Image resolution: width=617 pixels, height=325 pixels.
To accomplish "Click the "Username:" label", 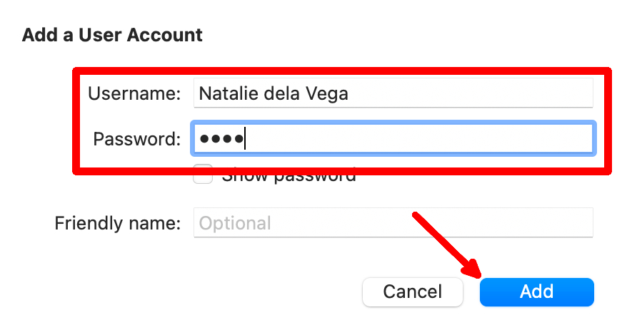I will [134, 93].
